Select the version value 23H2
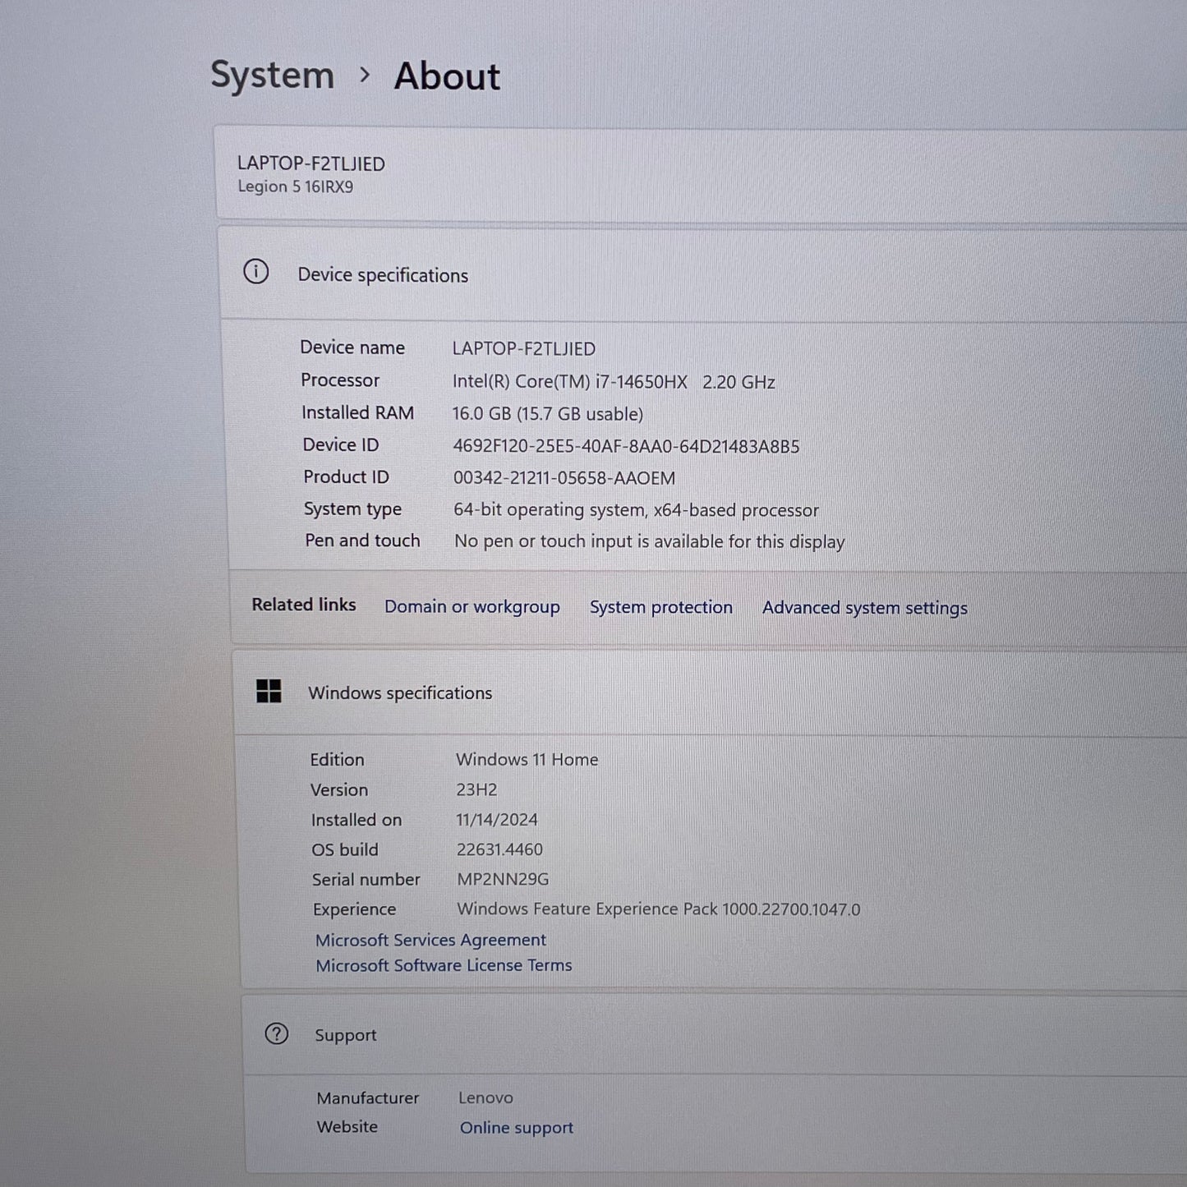 [476, 789]
